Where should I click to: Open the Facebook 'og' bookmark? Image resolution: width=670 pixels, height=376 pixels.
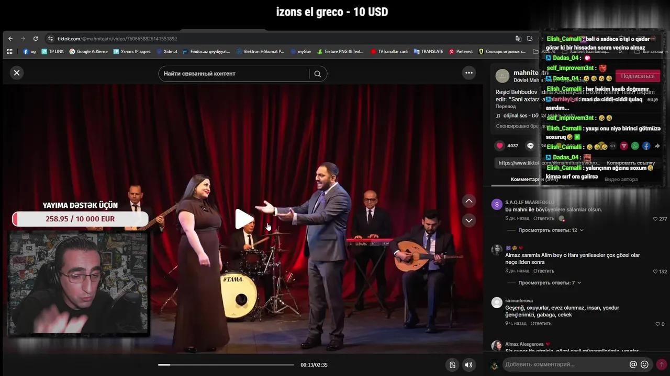pyautogui.click(x=29, y=52)
